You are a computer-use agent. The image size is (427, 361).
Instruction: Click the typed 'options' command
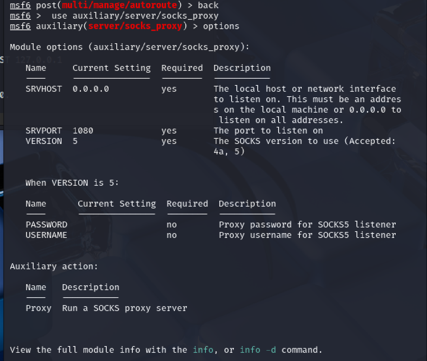pos(221,26)
